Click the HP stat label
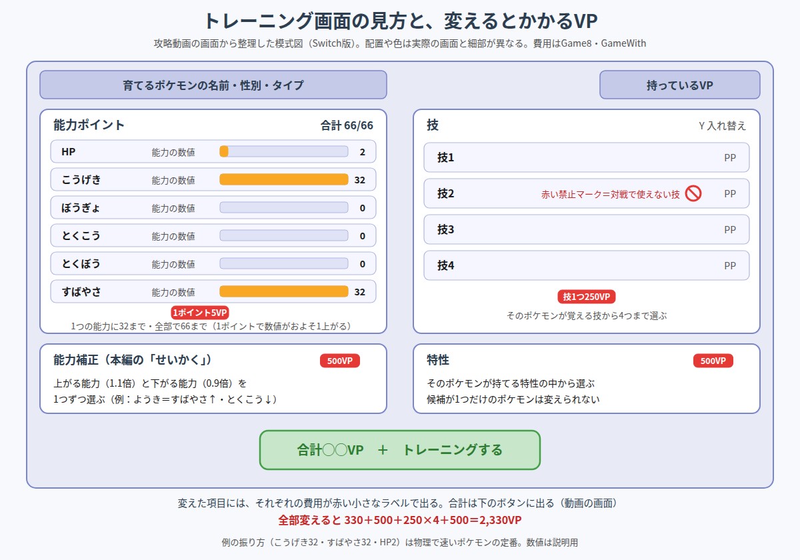 click(69, 152)
